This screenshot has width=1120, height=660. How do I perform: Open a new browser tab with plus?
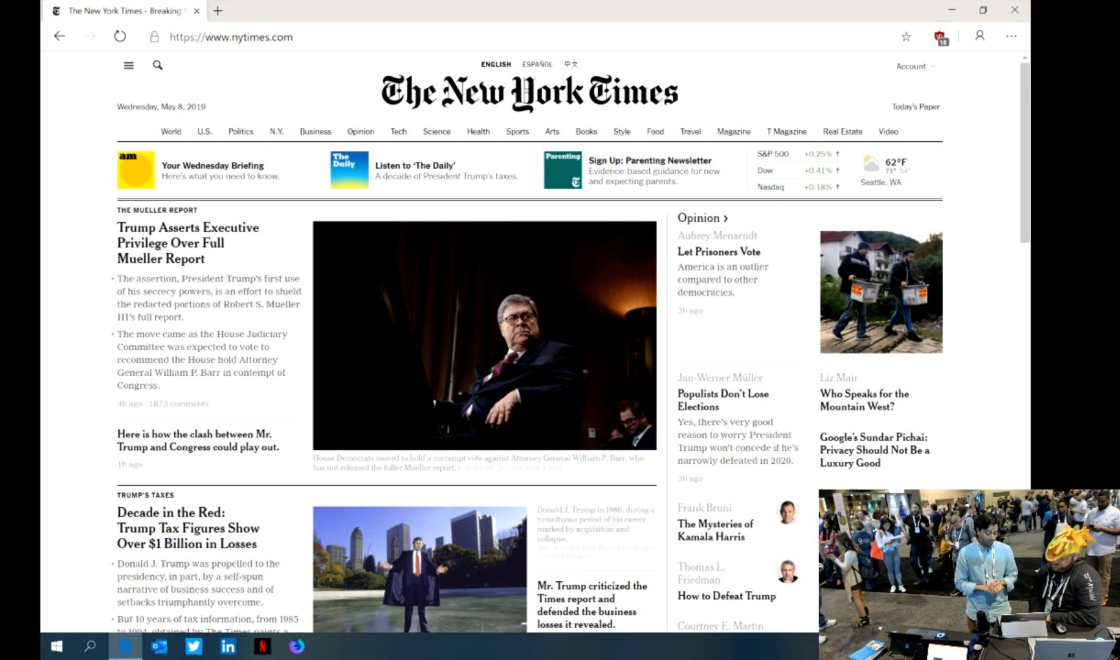pyautogui.click(x=218, y=10)
